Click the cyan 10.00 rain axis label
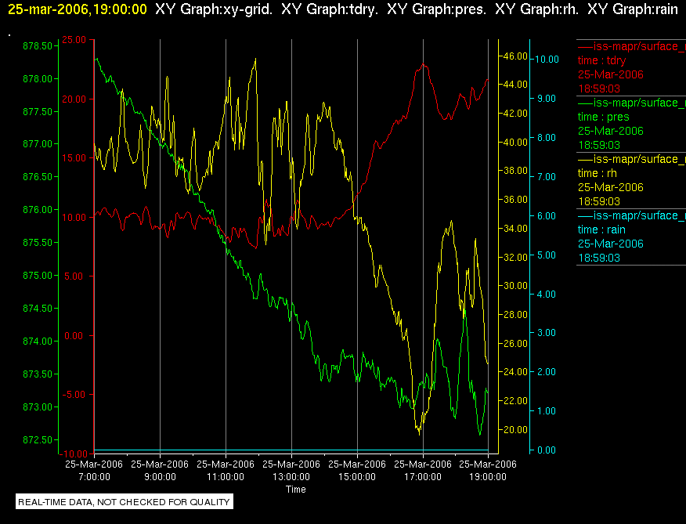 [x=547, y=59]
